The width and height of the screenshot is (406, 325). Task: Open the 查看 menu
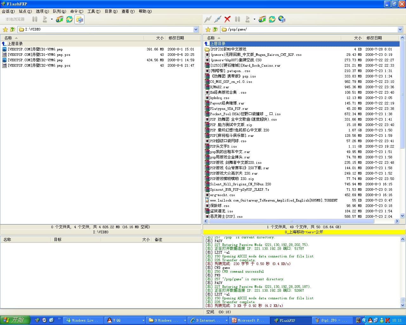point(128,11)
